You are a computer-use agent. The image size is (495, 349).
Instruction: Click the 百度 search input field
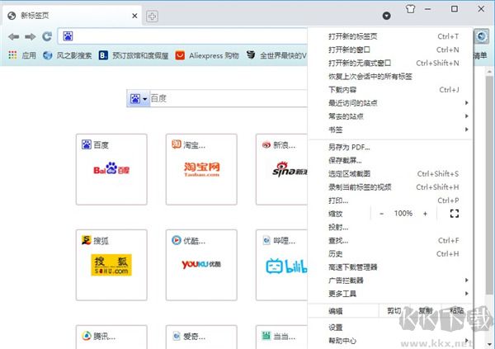coord(229,98)
